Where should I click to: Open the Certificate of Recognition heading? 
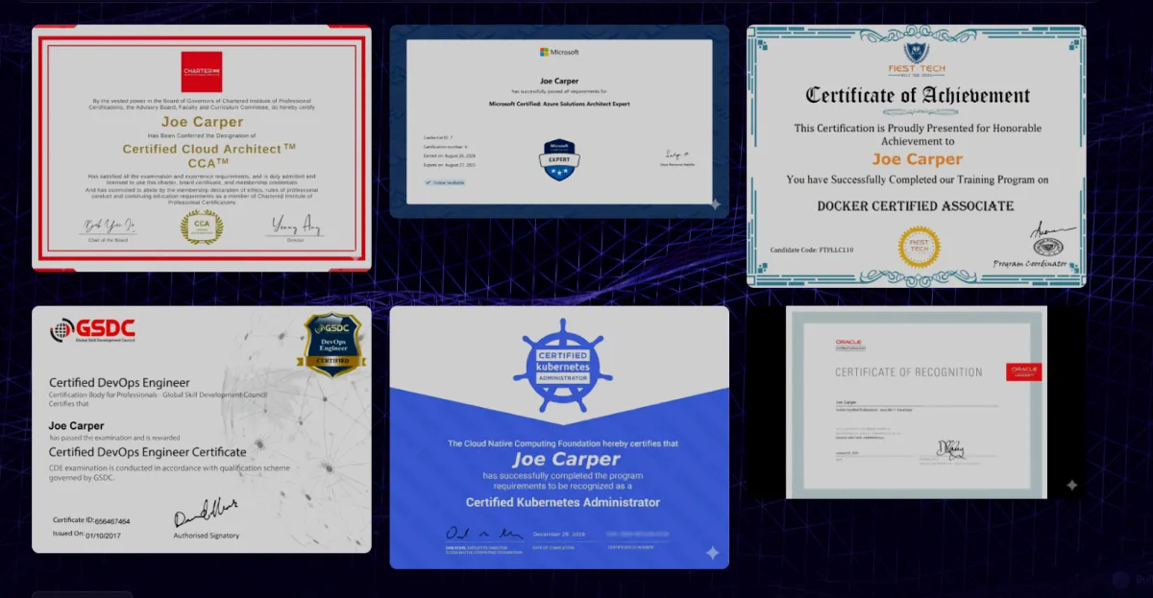(908, 372)
